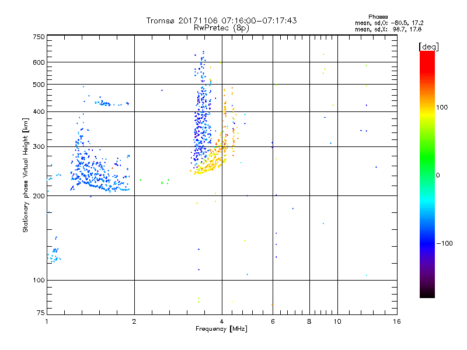Click the y-axis tick label '100'

tap(39, 280)
